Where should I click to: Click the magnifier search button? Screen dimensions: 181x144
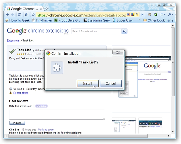[x=124, y=31]
